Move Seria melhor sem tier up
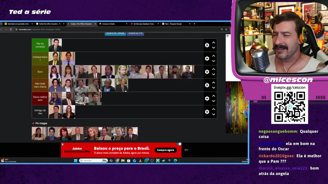Viewport: 328px width, 184px height. pos(213,96)
